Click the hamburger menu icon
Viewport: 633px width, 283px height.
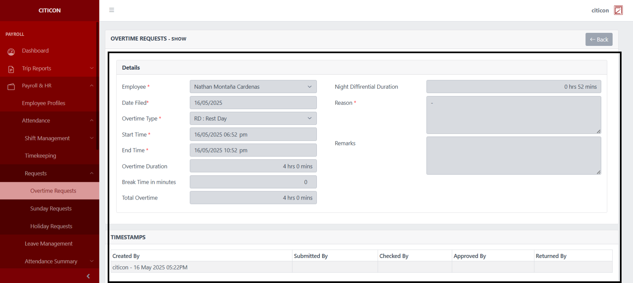tap(112, 10)
